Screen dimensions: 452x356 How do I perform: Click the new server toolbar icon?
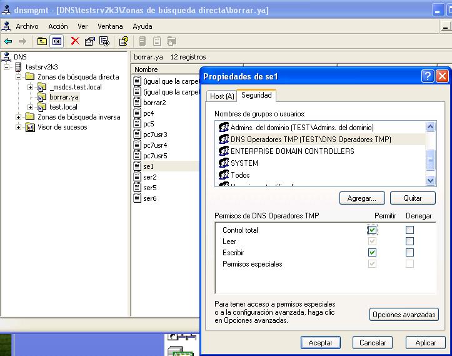pos(143,41)
